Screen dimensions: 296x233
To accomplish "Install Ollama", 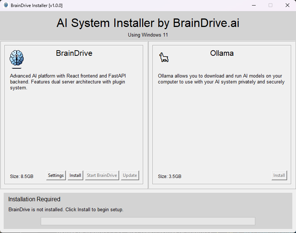I will (279, 175).
